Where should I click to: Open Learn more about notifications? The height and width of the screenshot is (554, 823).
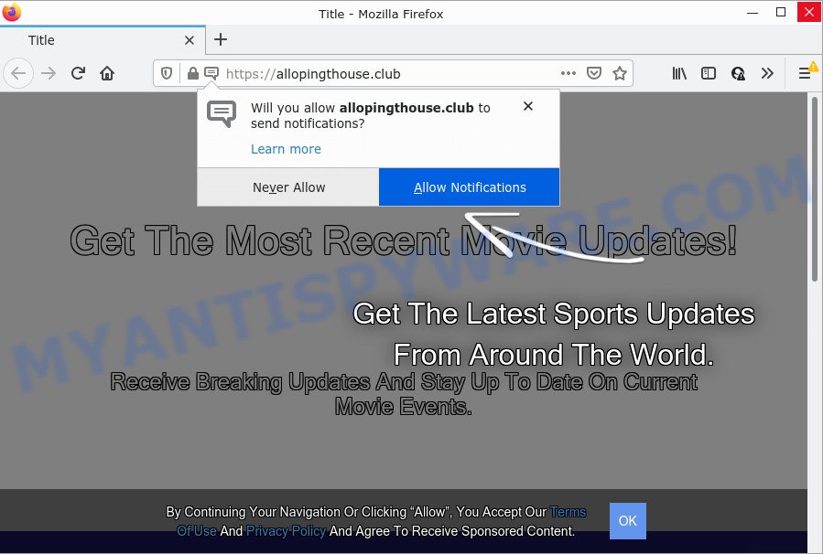click(286, 149)
